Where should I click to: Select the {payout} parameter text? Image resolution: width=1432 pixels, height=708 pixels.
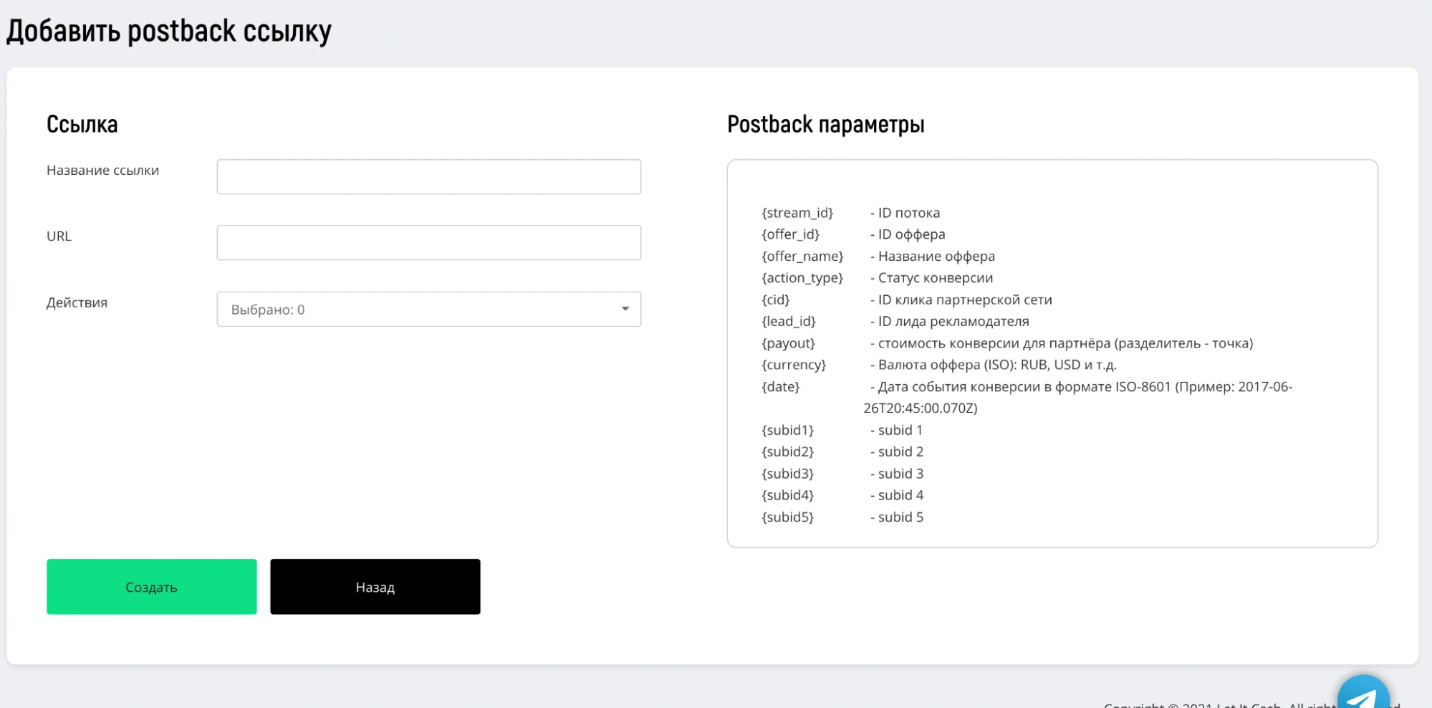pyautogui.click(x=788, y=343)
